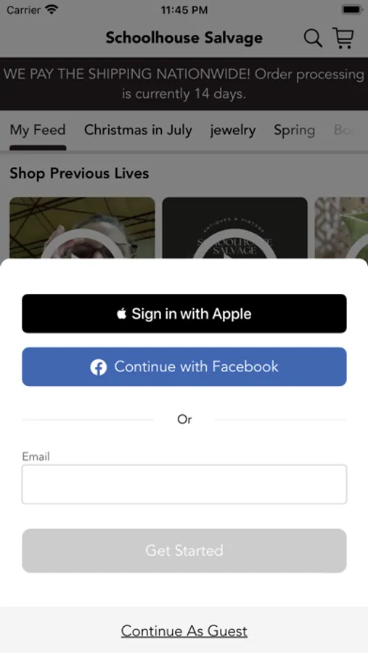Open the shopping cart icon
This screenshot has width=368, height=653.
[343, 38]
